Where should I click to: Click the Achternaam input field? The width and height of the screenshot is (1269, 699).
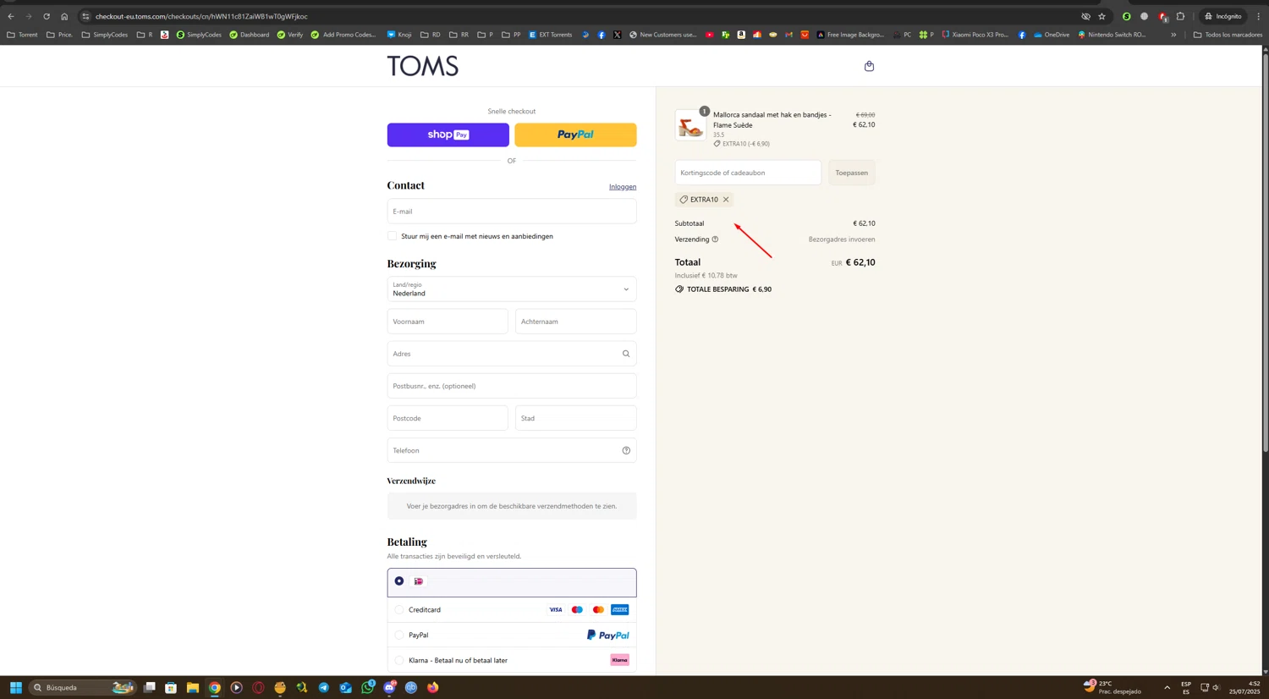(576, 322)
